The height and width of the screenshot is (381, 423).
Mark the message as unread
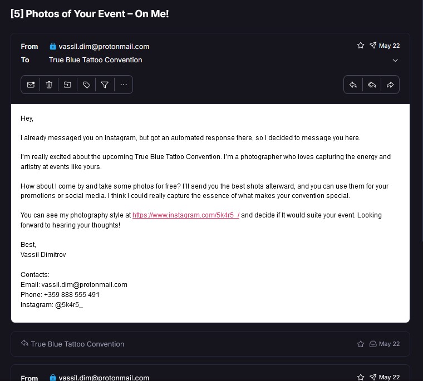[x=31, y=85]
